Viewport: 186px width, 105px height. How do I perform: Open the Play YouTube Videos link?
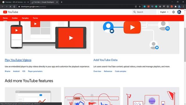18,60
